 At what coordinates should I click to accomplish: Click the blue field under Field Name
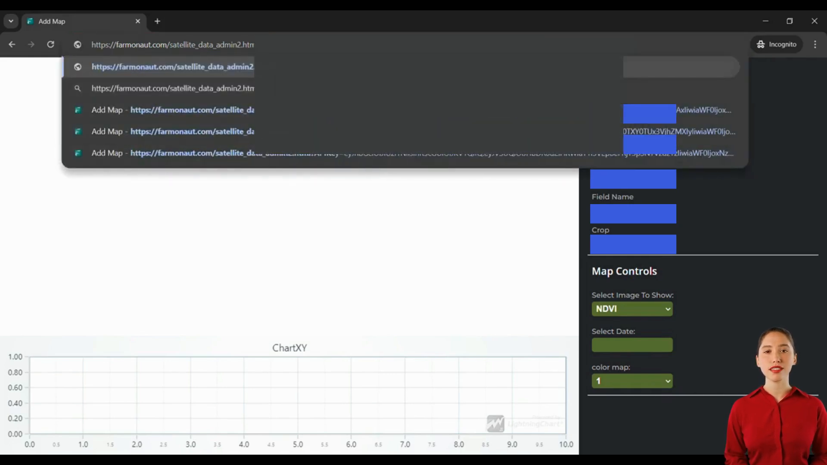click(633, 214)
